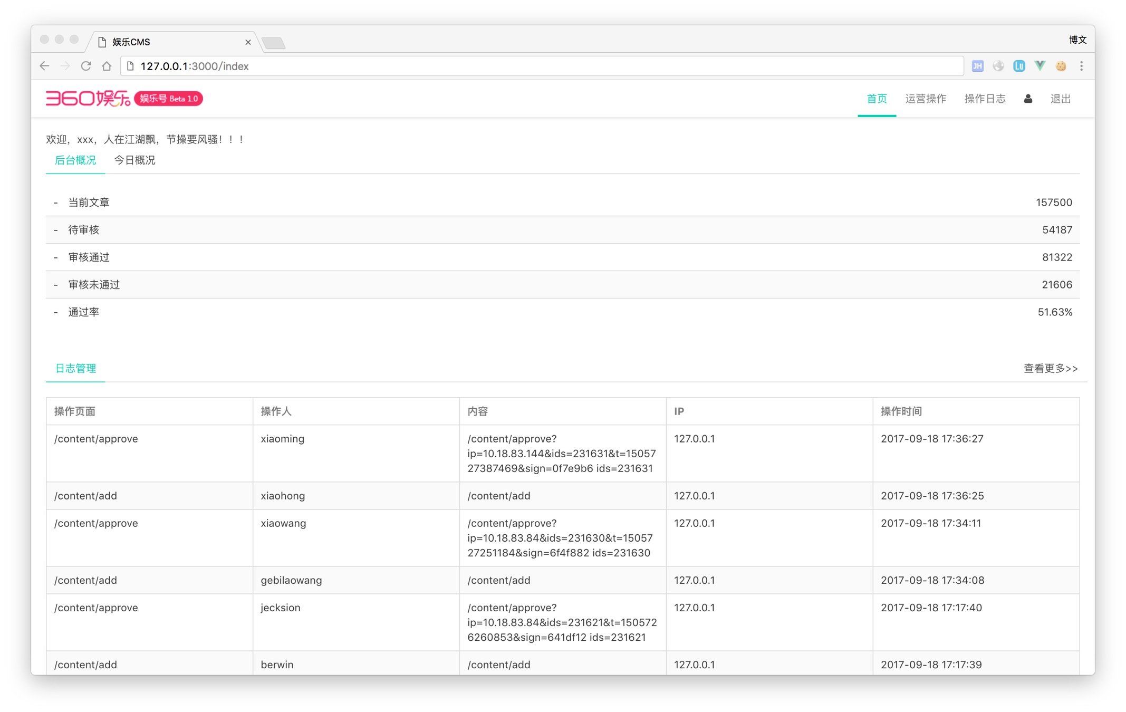Click the 360娱乐 logo
Screen dimensions: 1126x712
click(x=88, y=99)
